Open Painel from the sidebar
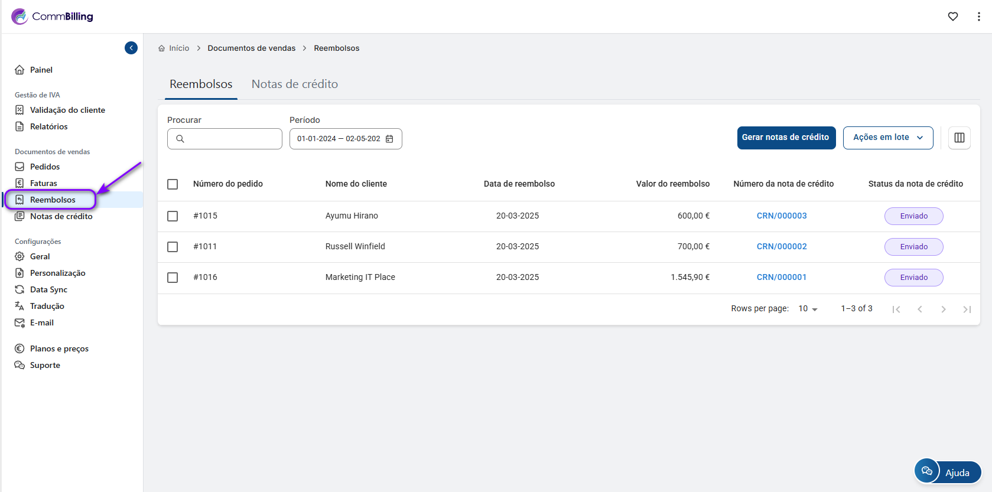This screenshot has width=992, height=492. pos(41,70)
